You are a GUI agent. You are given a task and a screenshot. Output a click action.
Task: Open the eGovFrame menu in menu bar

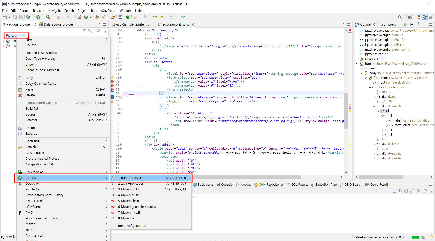108,11
